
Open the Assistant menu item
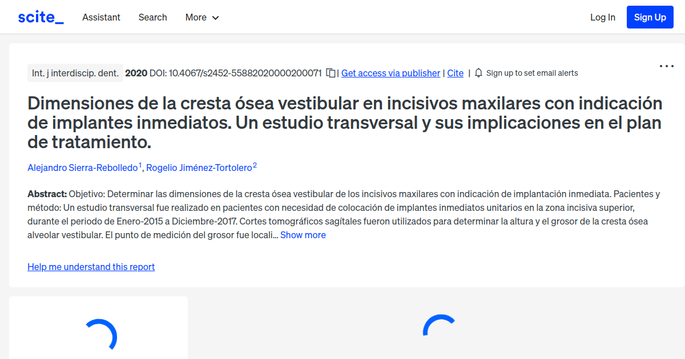coord(101,18)
